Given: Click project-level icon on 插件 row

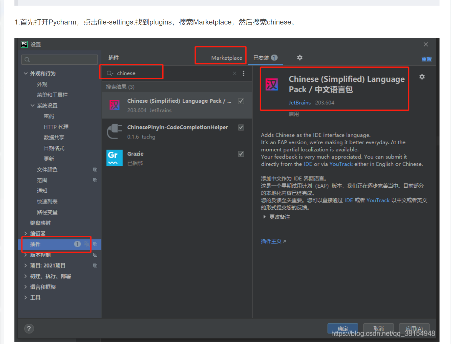Looking at the screenshot, I should tap(95, 244).
